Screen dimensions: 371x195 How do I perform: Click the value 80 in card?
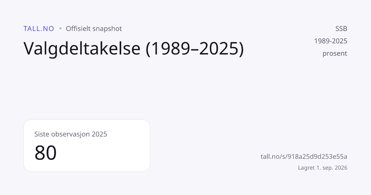[x=46, y=153]
